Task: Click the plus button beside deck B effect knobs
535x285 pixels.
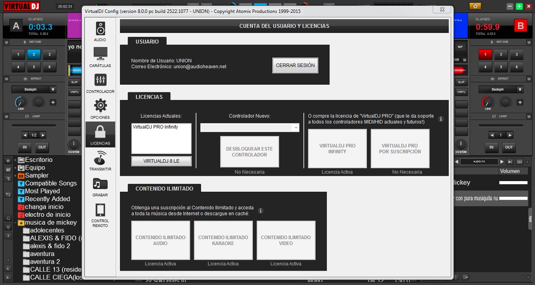Action: 520,103
